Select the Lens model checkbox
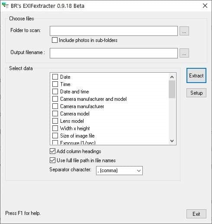The height and width of the screenshot is (224, 212). (x=55, y=121)
